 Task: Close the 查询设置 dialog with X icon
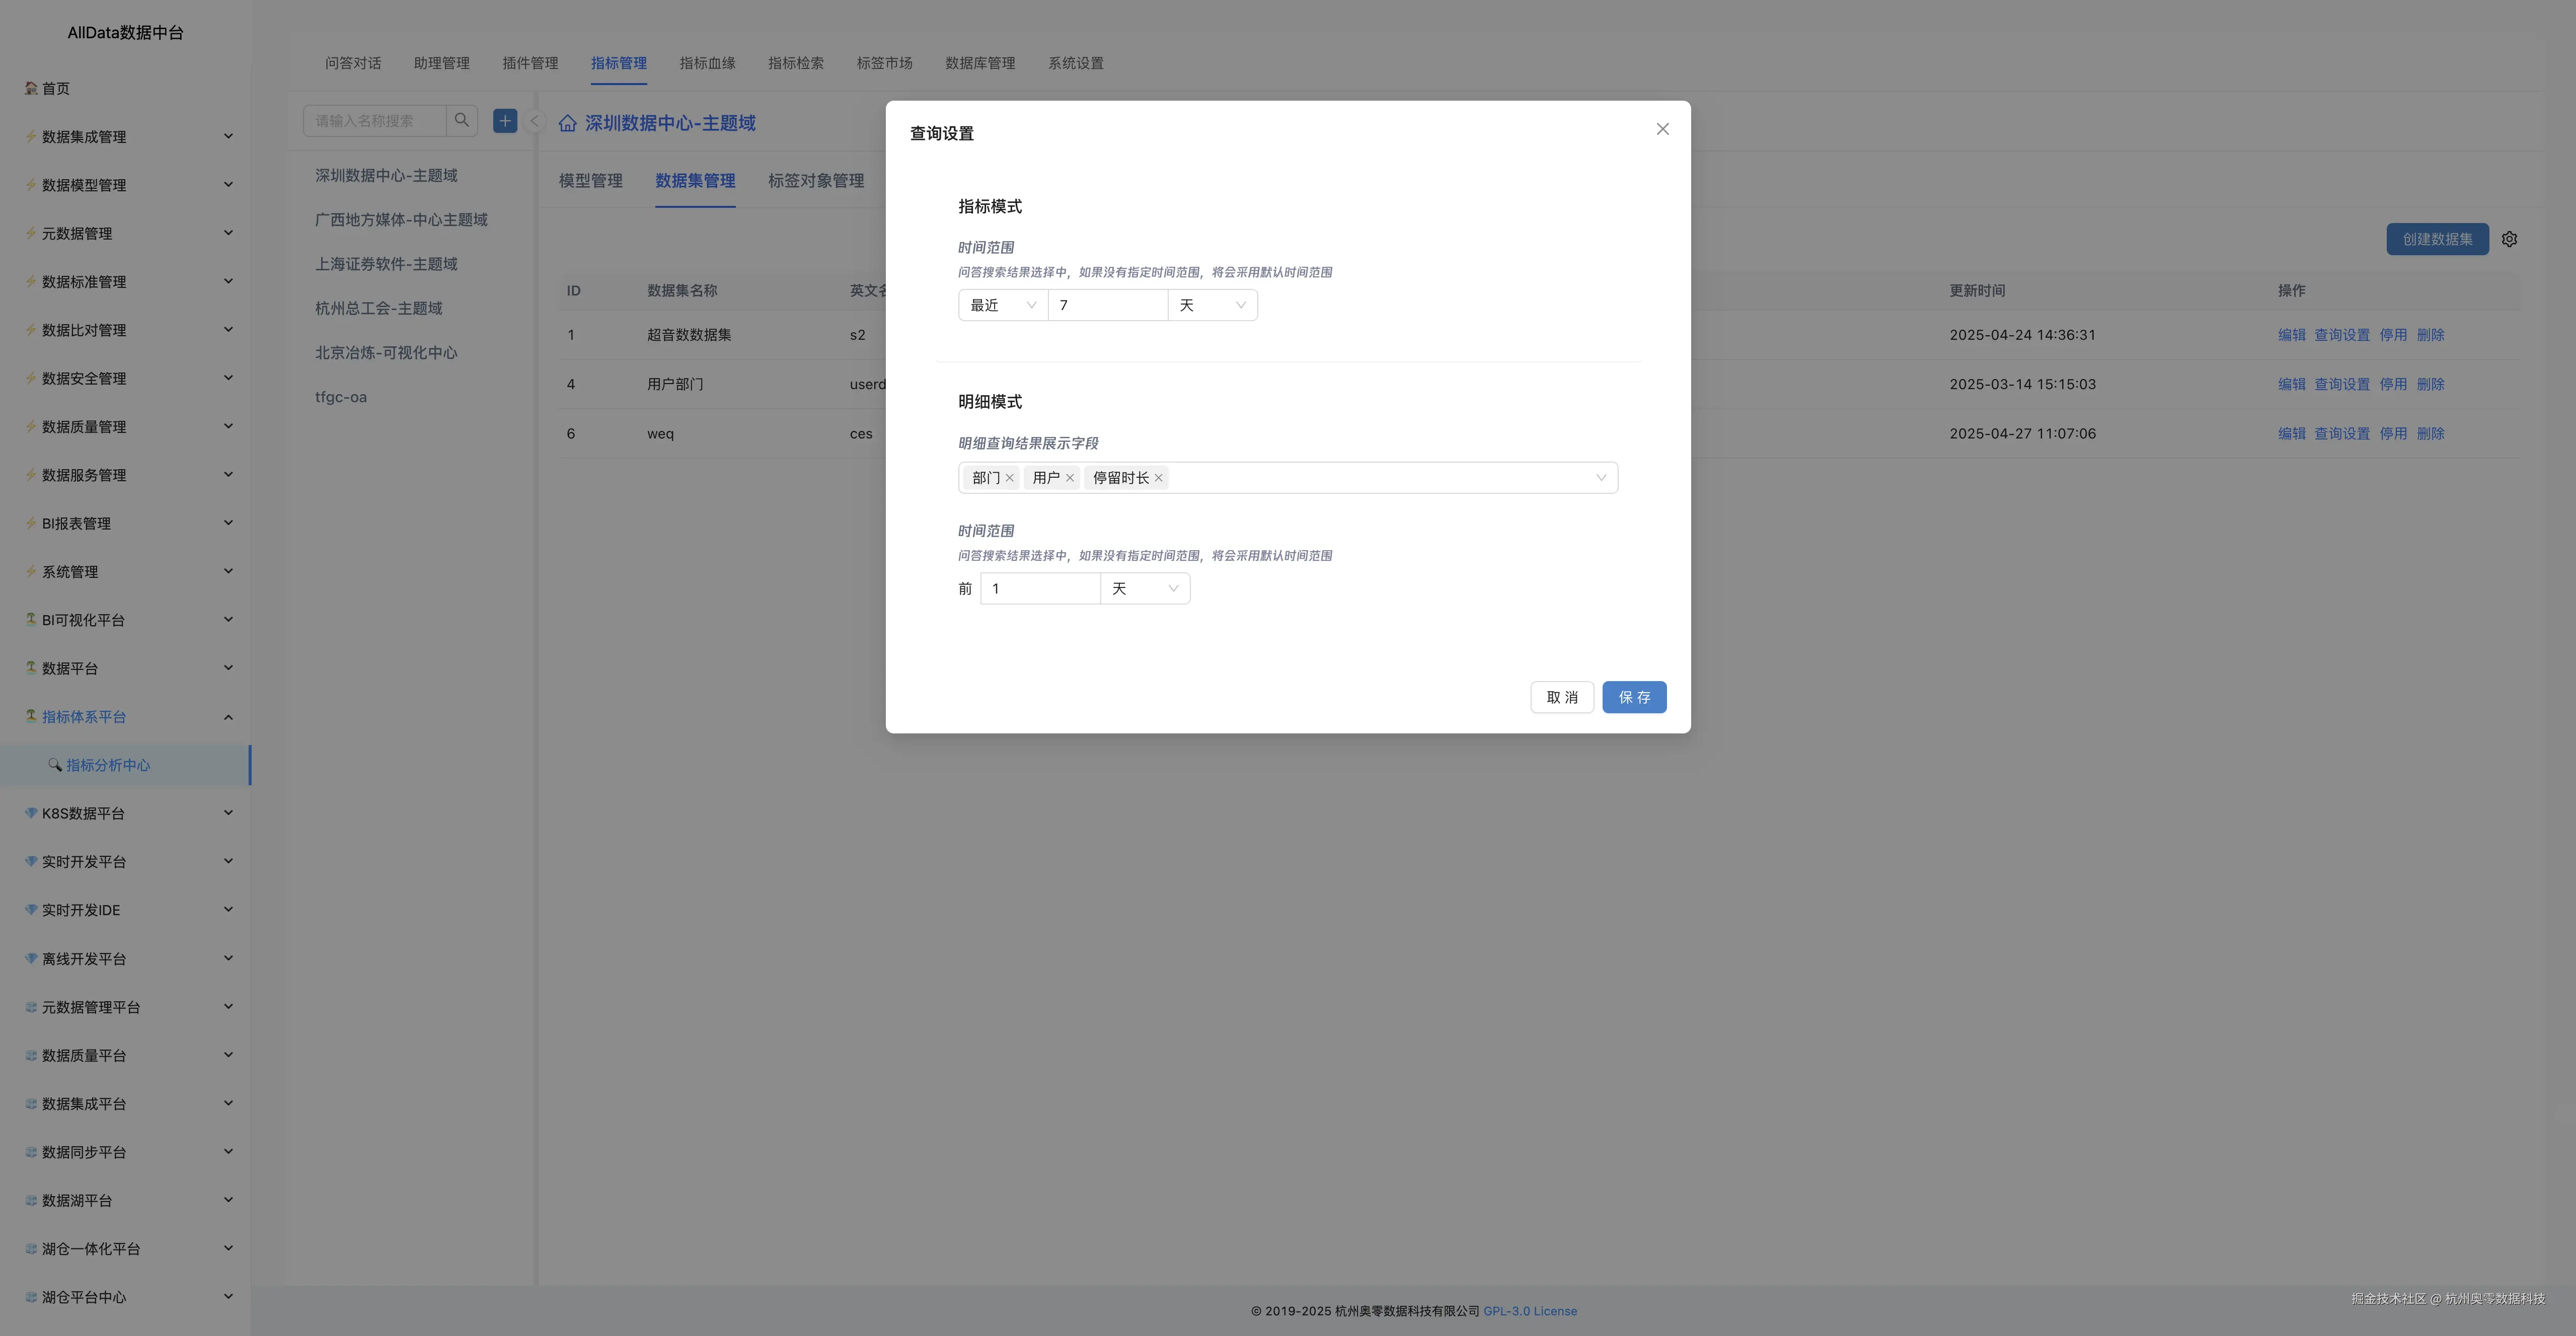(1662, 129)
